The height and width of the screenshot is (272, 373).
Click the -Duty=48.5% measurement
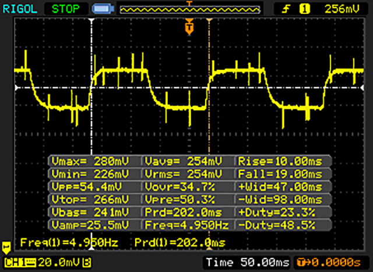(276, 225)
